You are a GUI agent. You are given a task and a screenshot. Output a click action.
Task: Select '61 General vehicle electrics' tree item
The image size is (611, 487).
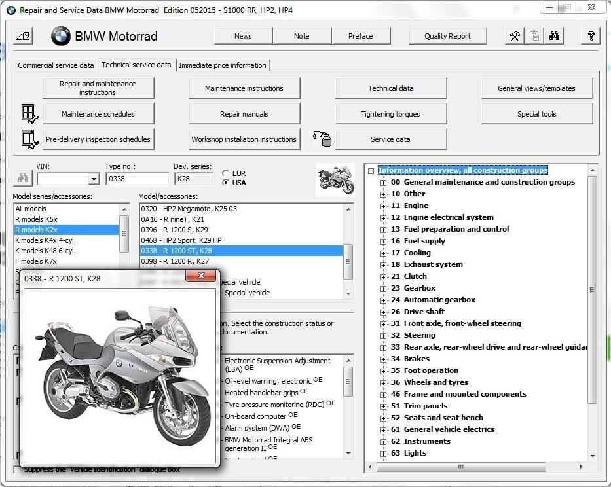(442, 430)
